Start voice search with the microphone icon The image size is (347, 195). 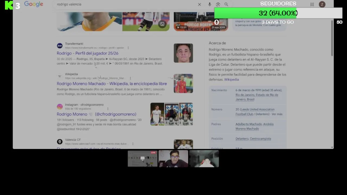pyautogui.click(x=210, y=4)
